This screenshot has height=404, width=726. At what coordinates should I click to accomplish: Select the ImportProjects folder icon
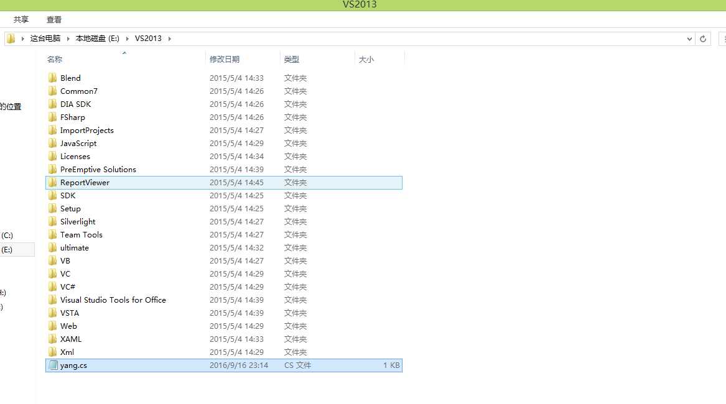[x=52, y=130]
